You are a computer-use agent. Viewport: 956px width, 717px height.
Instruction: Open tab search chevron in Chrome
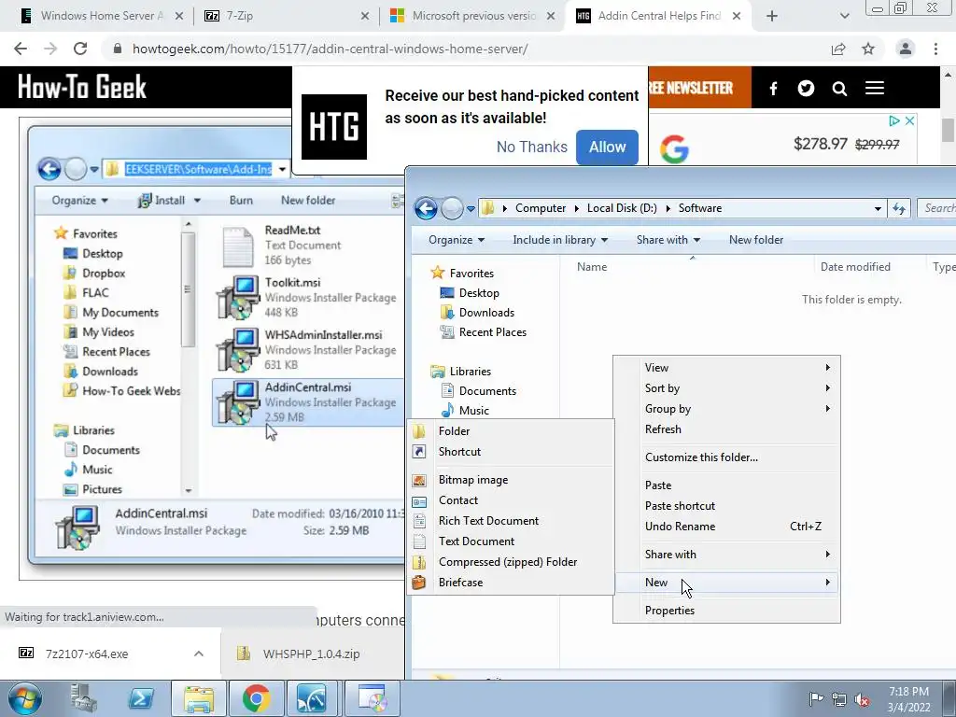click(844, 16)
